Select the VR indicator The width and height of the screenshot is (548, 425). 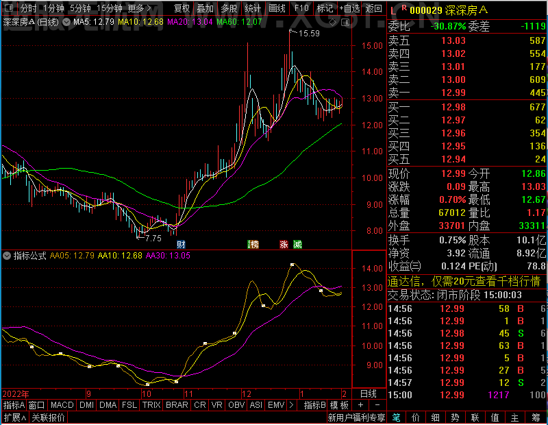(x=216, y=405)
